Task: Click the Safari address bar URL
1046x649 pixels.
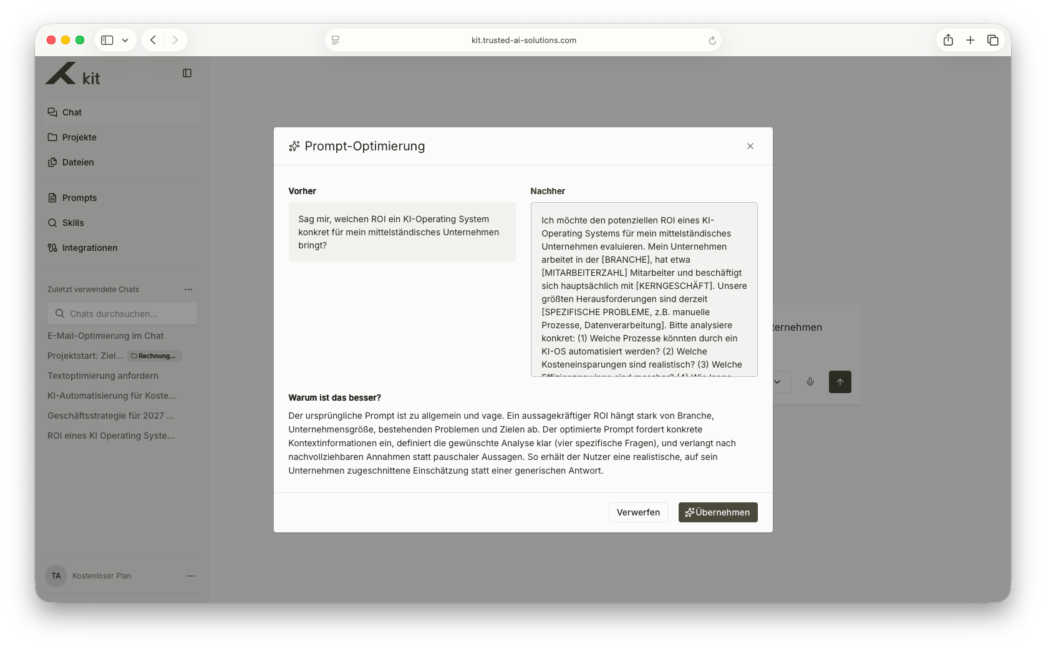Action: coord(523,40)
